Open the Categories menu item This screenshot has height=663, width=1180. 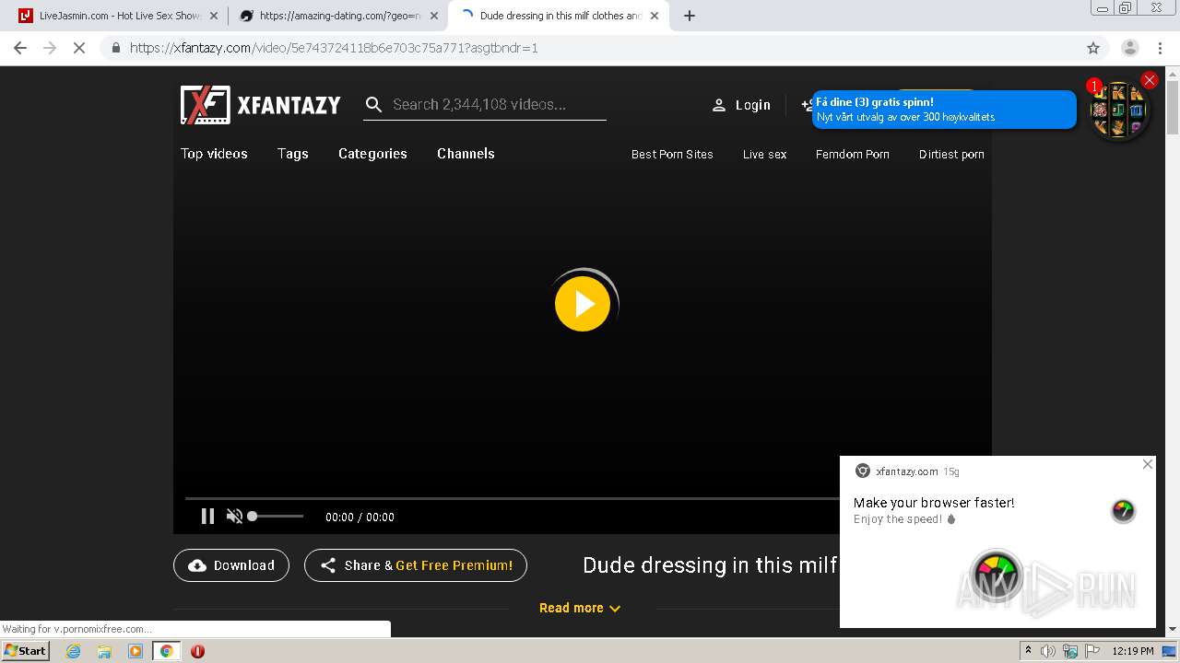(372, 154)
